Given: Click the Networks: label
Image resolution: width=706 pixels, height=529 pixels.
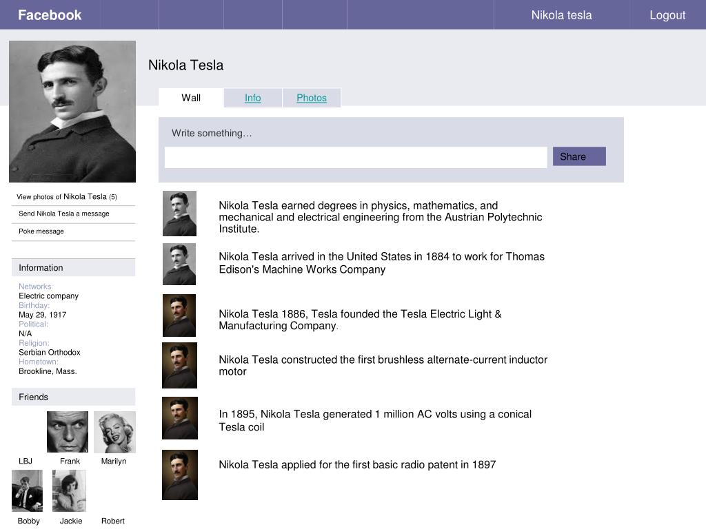Looking at the screenshot, I should click(36, 287).
